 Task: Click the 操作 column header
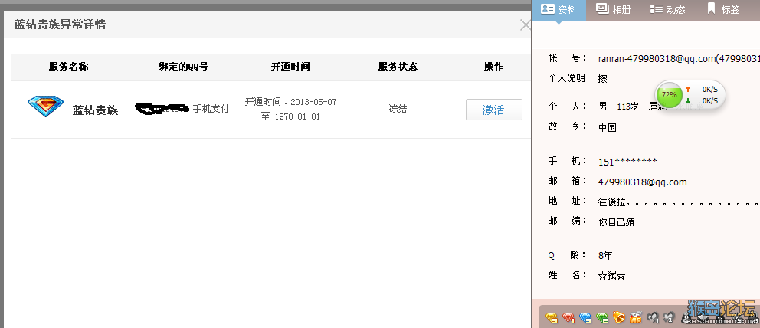[493, 67]
